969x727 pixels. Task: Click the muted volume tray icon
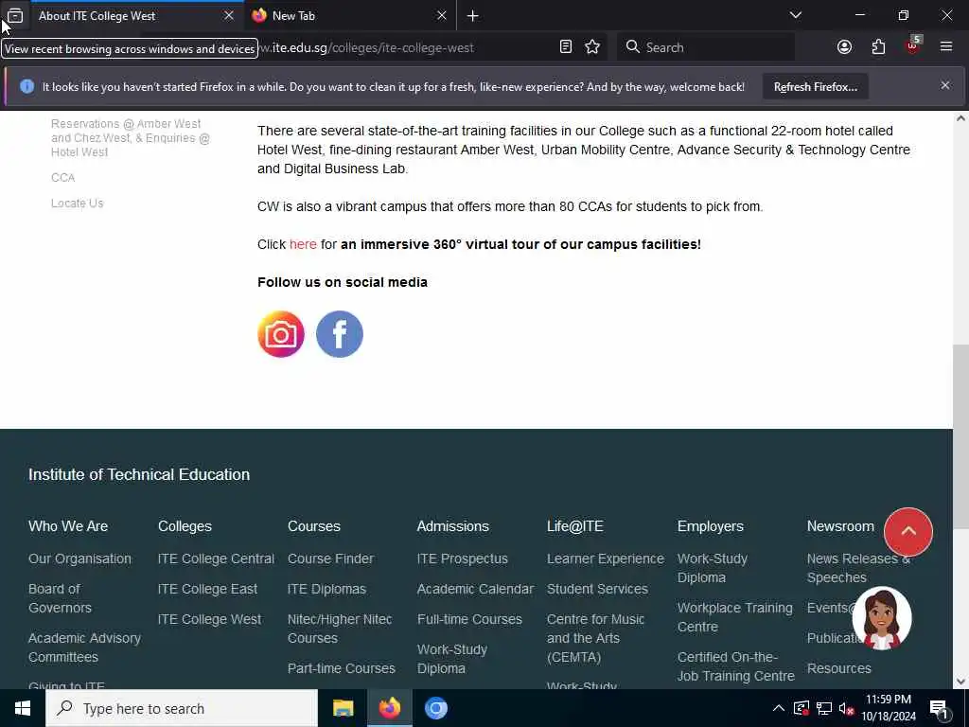pos(846,708)
